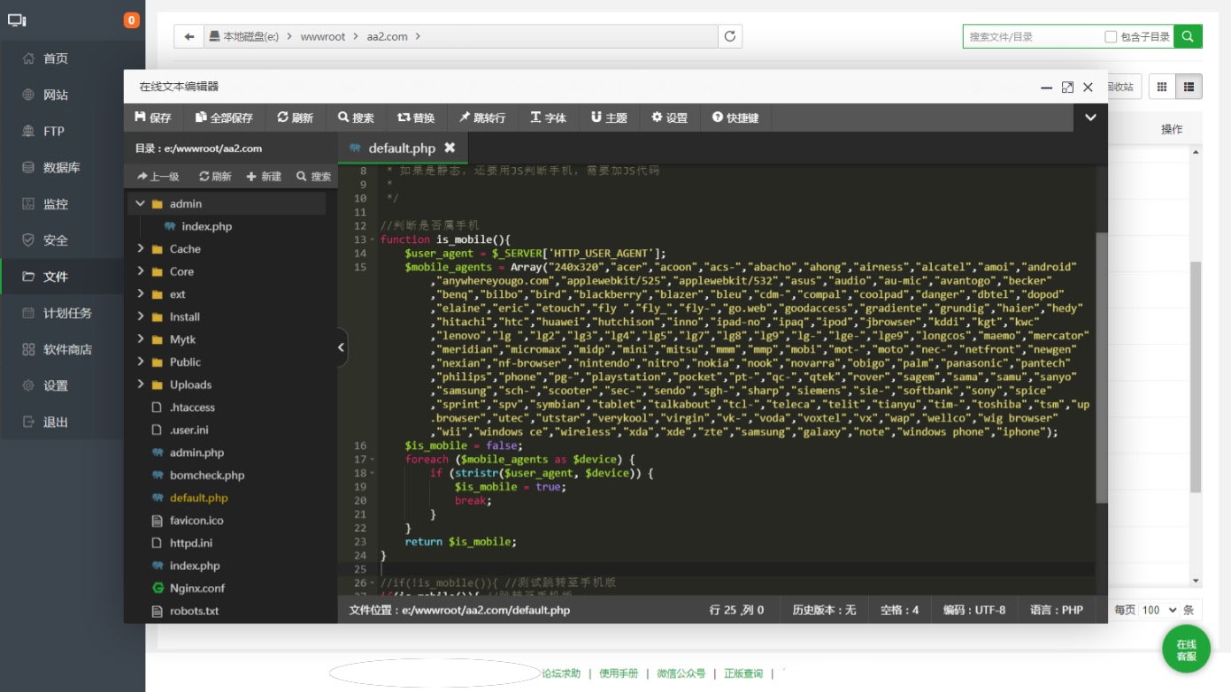Refresh the file path with reload icon
This screenshot has width=1231, height=692.
point(730,36)
